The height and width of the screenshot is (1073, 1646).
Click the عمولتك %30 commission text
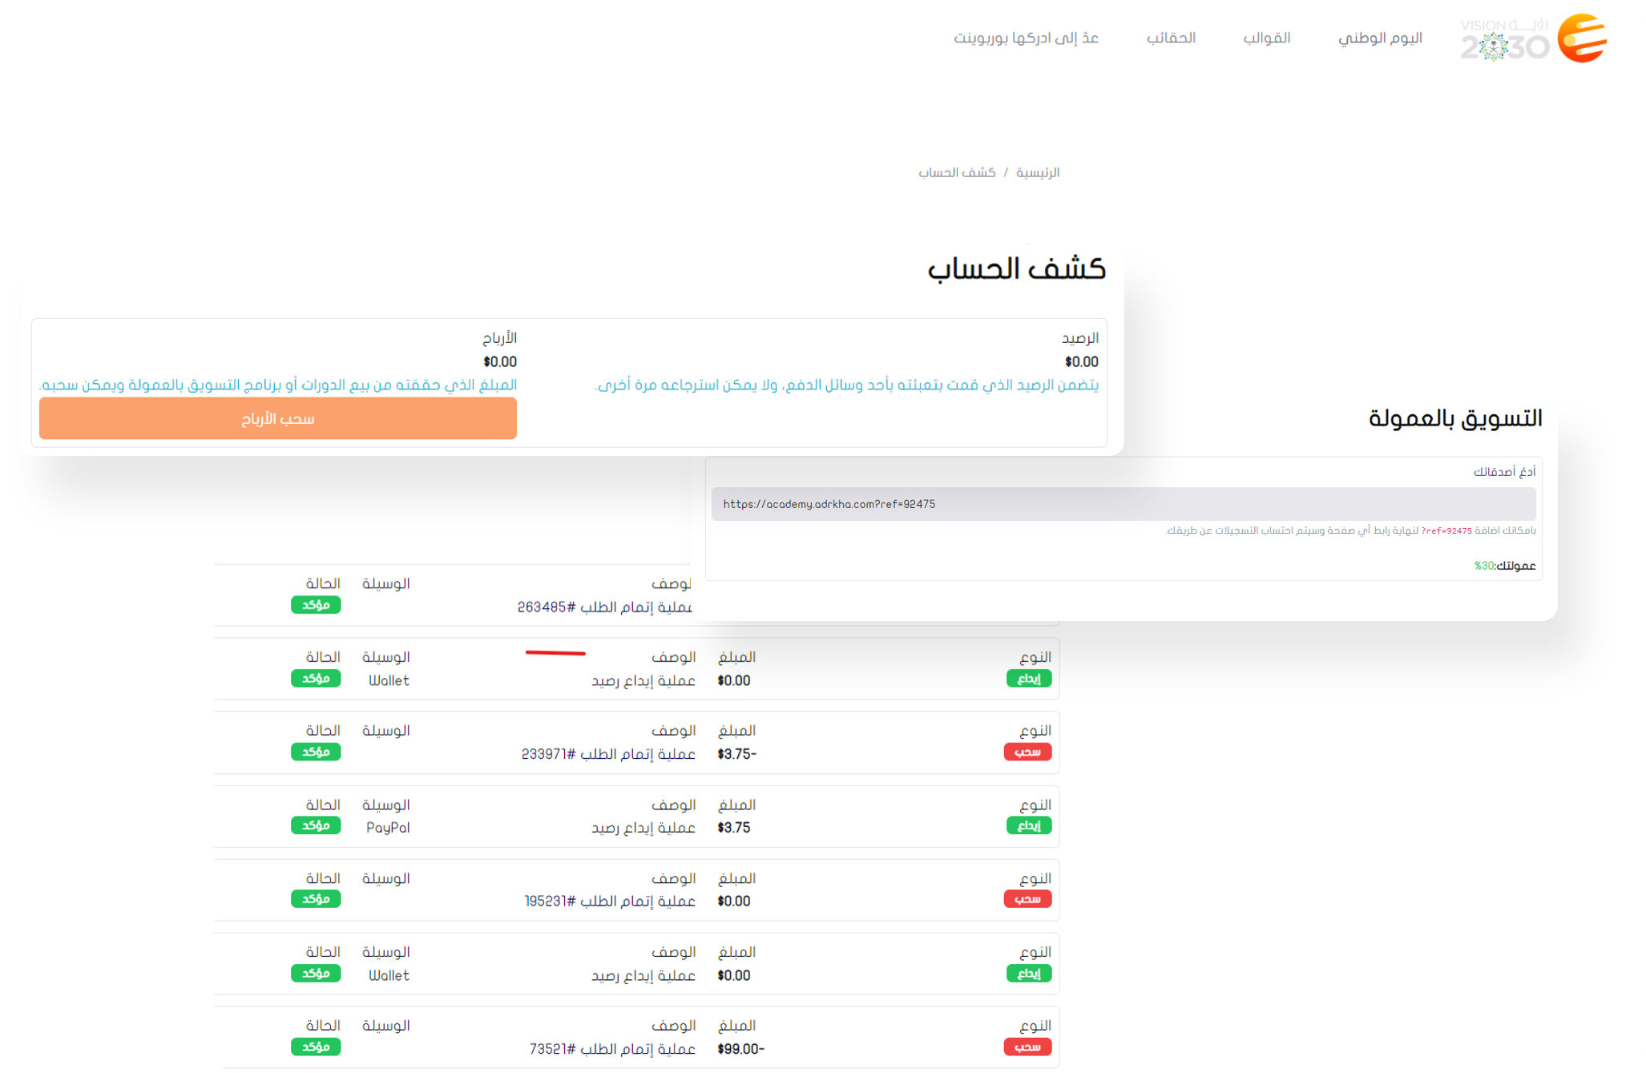coord(1505,566)
